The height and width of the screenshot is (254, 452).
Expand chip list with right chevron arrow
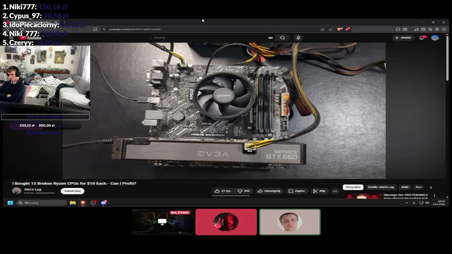[430, 188]
